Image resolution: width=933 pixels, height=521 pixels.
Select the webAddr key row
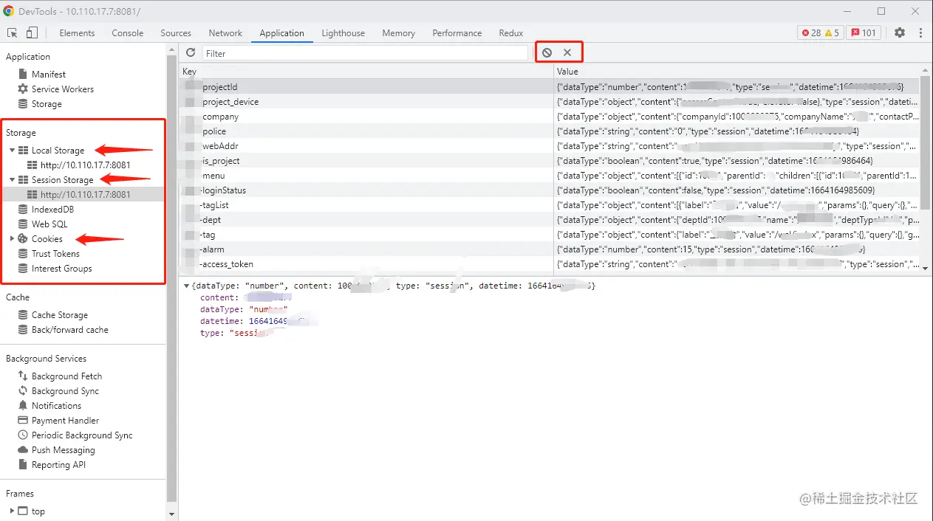(550, 146)
